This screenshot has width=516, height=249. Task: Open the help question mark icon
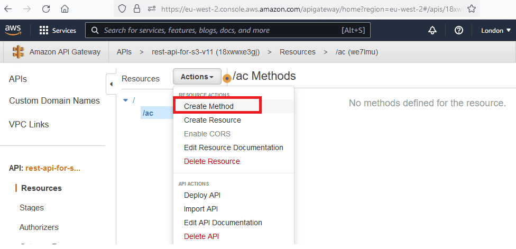(459, 31)
